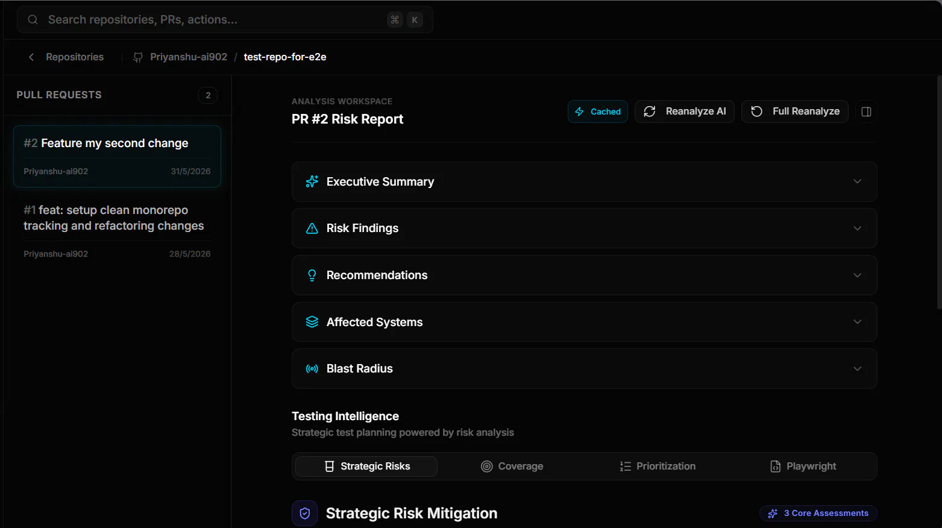
Task: Click the code file Playwright icon
Action: 775,467
